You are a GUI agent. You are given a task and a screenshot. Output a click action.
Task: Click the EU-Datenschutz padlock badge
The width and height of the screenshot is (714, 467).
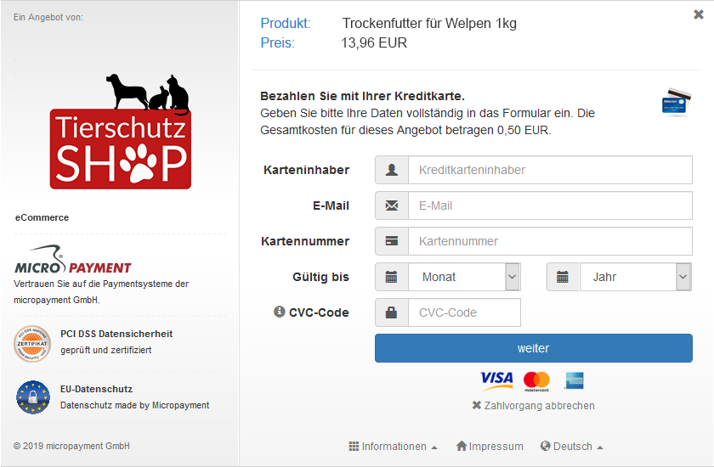(33, 397)
